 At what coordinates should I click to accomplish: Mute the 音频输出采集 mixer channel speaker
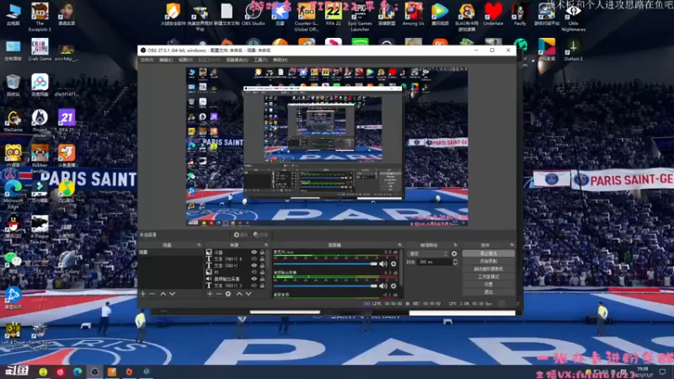click(x=383, y=286)
